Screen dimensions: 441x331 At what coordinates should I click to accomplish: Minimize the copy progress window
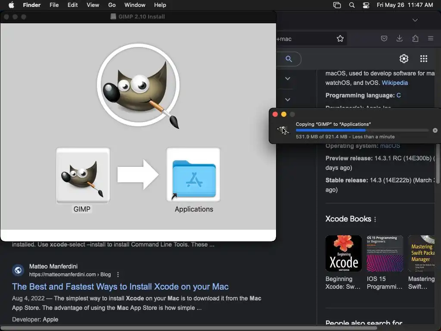pyautogui.click(x=284, y=114)
